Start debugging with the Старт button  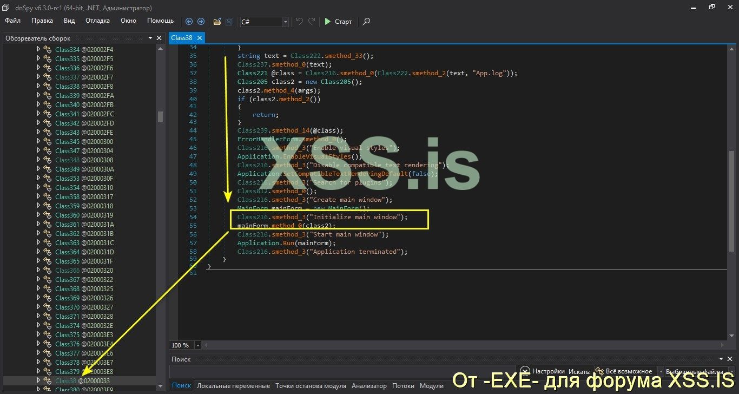[338, 22]
